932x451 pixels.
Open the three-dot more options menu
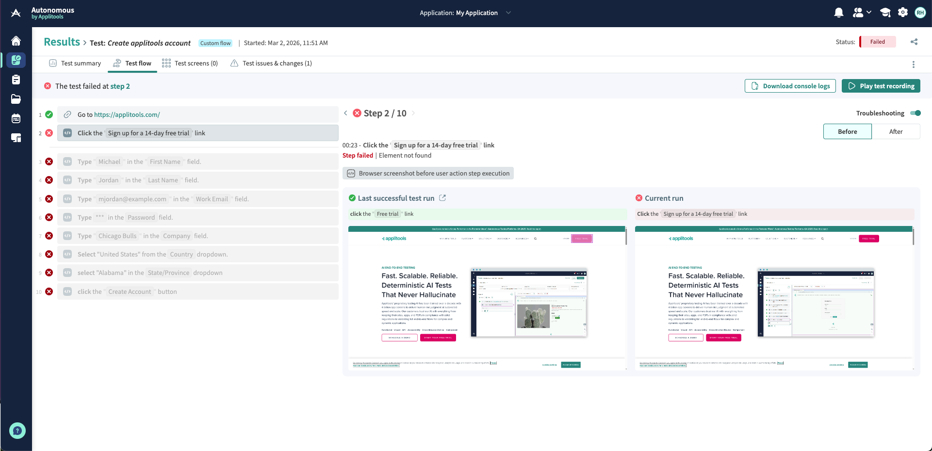click(913, 64)
